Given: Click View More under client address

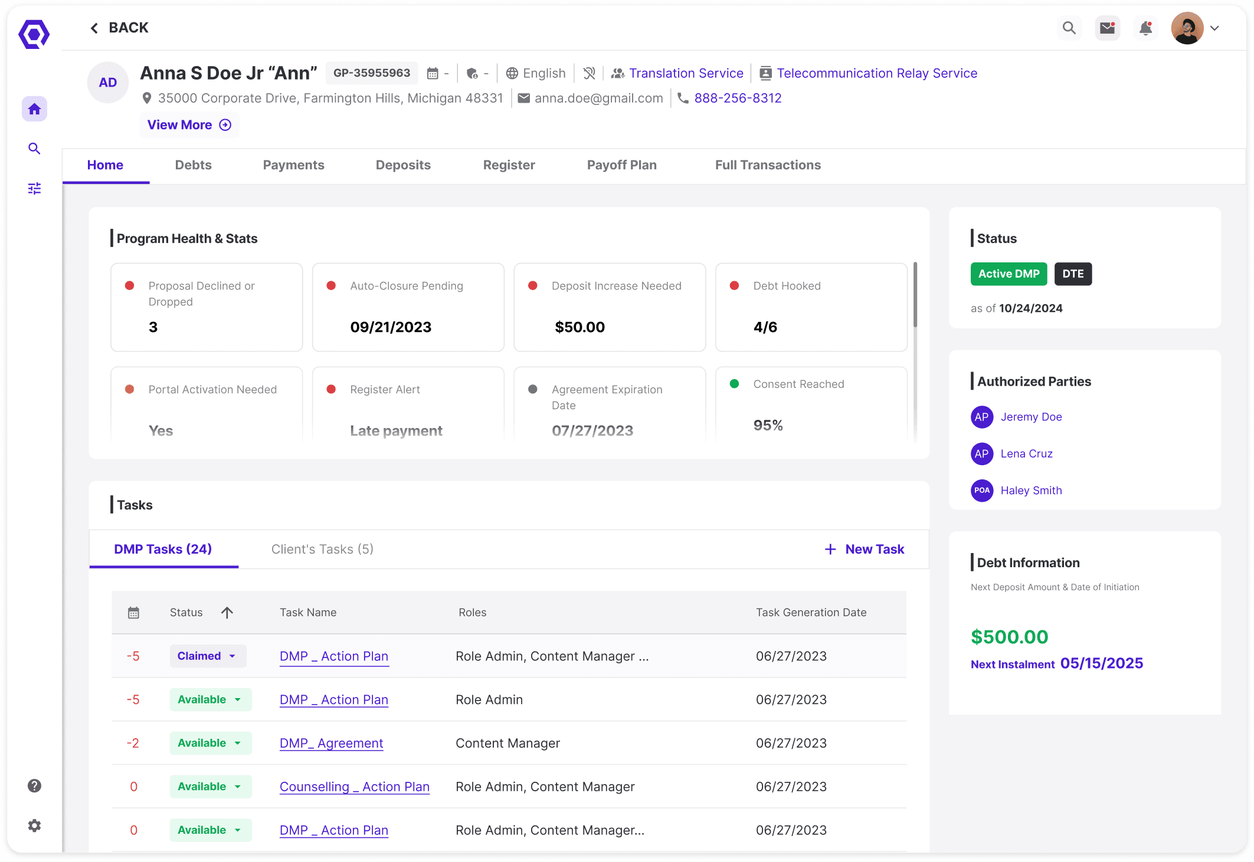Looking at the screenshot, I should (189, 125).
